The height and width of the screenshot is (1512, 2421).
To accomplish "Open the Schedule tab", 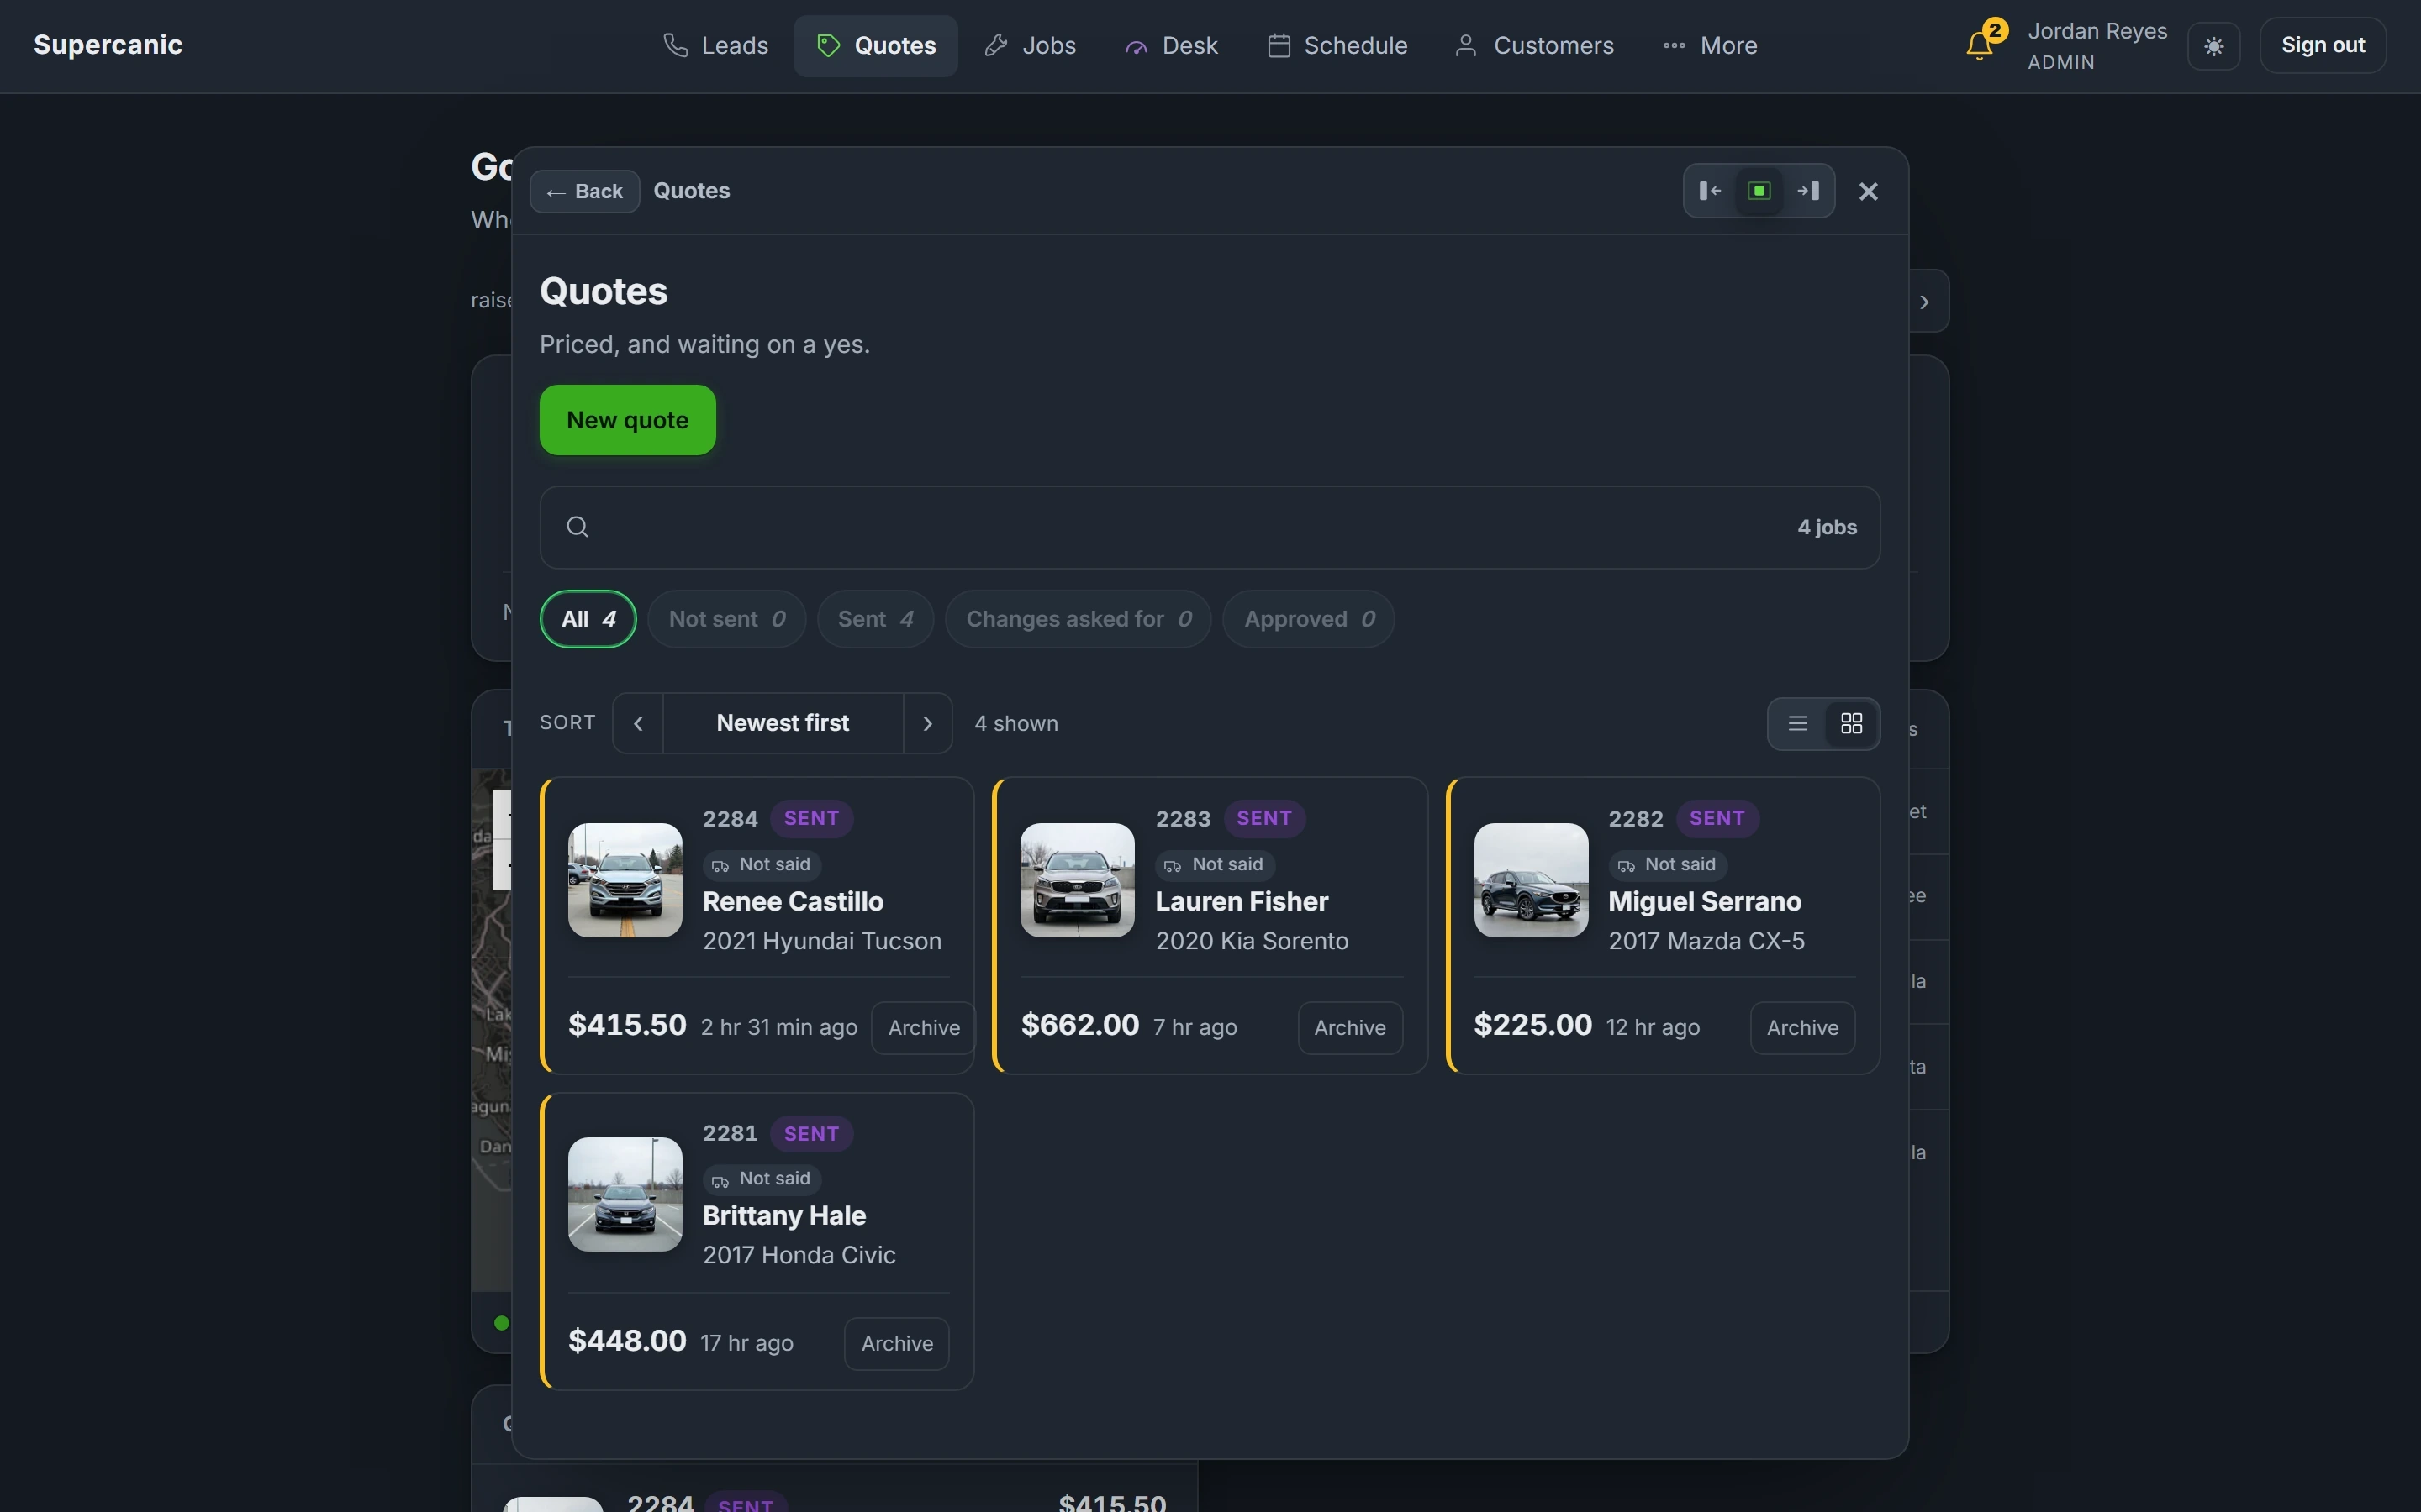I will click(1337, 46).
